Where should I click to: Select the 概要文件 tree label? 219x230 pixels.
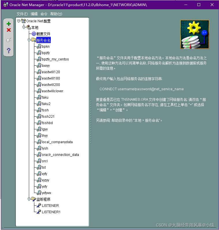[x=43, y=34]
